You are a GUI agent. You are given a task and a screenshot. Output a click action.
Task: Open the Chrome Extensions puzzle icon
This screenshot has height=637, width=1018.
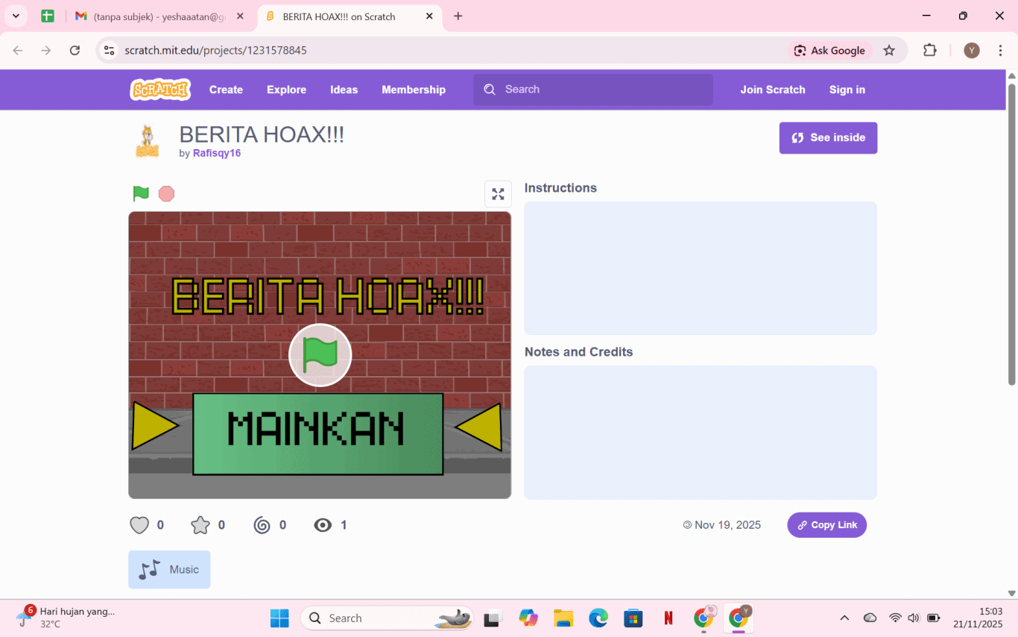tap(929, 51)
